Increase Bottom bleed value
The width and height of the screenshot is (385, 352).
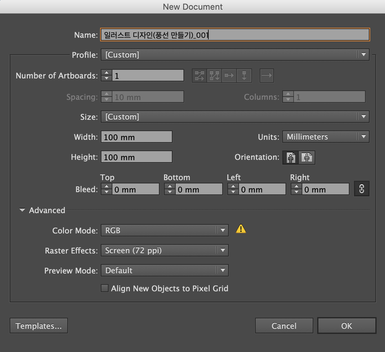(x=170, y=186)
